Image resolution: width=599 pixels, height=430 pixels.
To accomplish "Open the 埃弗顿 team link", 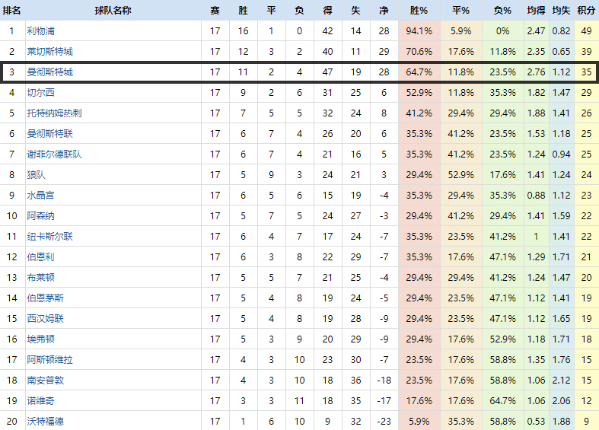I will [40, 339].
